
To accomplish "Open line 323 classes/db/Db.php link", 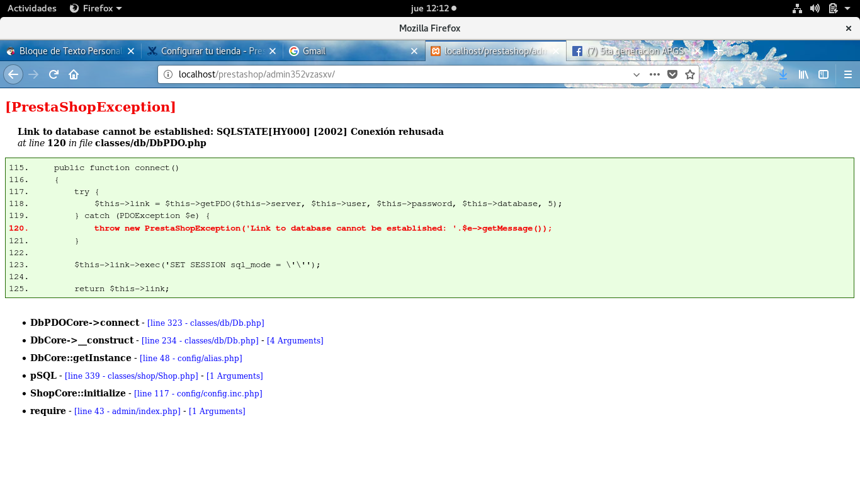I will (x=206, y=323).
